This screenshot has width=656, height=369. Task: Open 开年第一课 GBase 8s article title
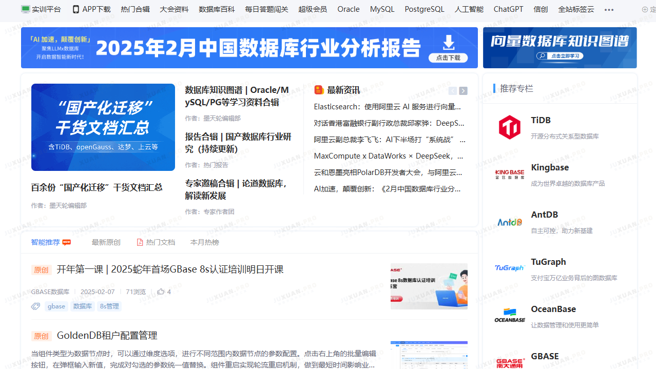(170, 269)
